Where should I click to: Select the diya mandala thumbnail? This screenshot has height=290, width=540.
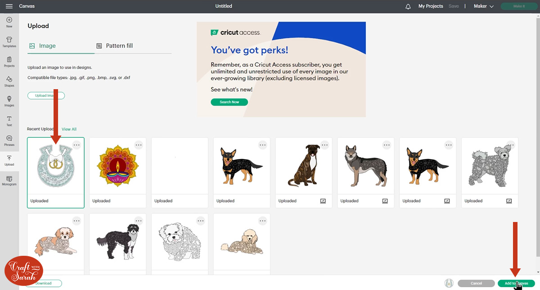click(x=118, y=167)
